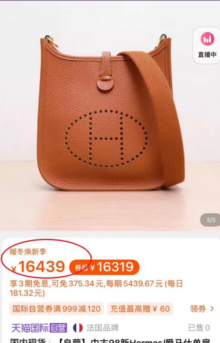The width and height of the screenshot is (220, 343).
Task: Click the 领券 link to get coupons
Action: (x=198, y=309)
